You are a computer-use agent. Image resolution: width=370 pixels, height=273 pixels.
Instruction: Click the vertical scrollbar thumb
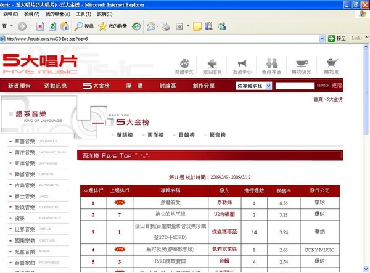[x=366, y=92]
